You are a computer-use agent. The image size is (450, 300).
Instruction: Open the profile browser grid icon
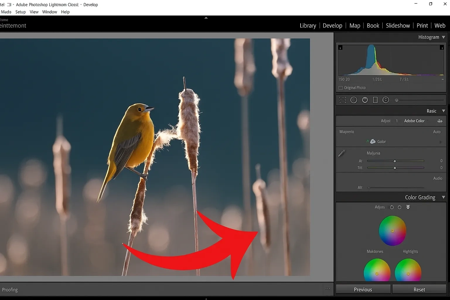click(x=342, y=100)
